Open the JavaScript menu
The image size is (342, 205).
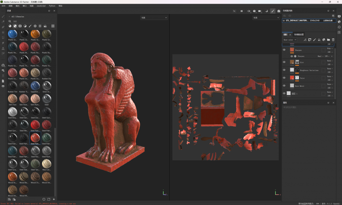click(41, 6)
